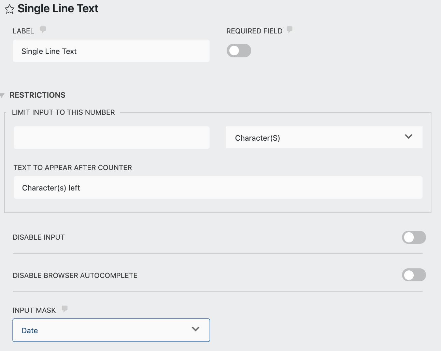Click the INPUT MASK tooltip icon

coord(65,309)
